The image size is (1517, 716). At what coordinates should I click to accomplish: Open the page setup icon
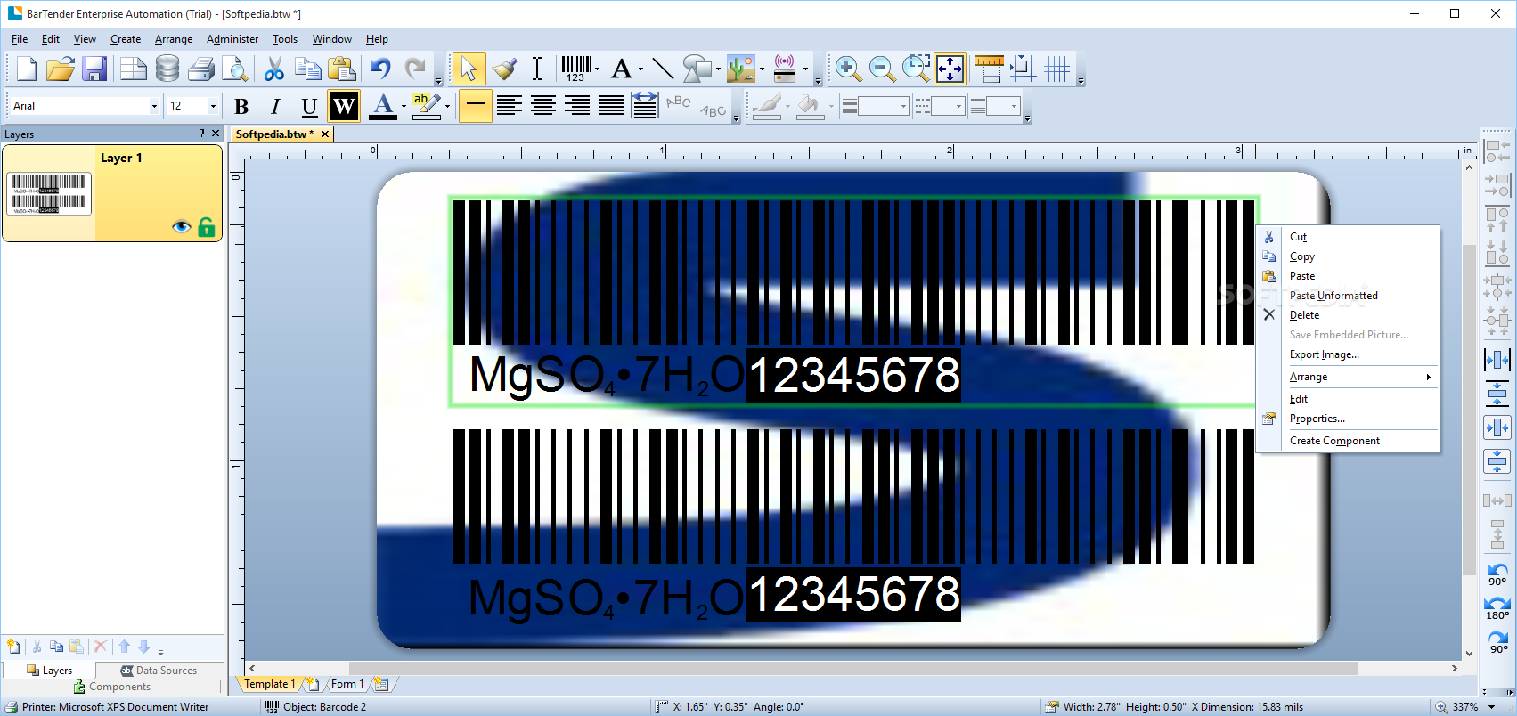(x=134, y=69)
